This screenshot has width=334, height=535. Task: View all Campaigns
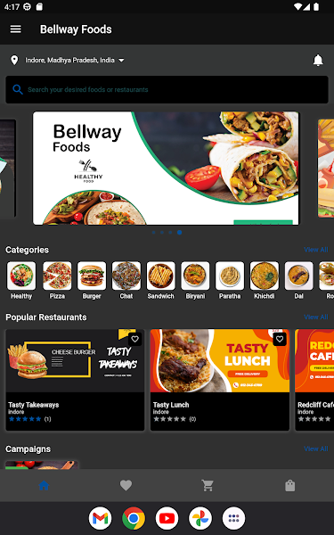click(315, 449)
